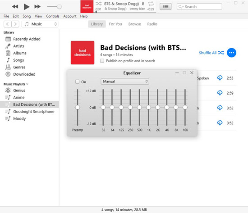
Task: Toggle the shuffle icon in now-playing display
Action: pyautogui.click(x=99, y=4)
